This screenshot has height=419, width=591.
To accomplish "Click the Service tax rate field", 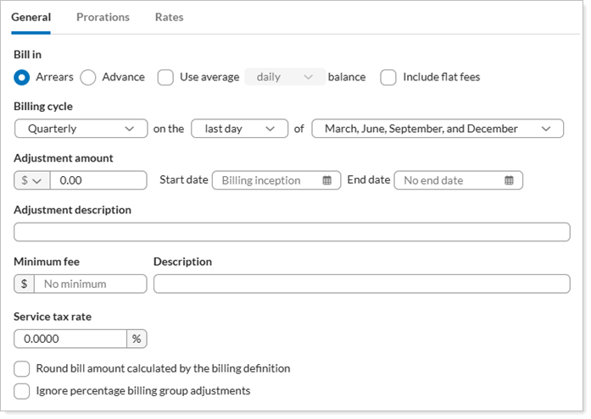I will click(70, 339).
